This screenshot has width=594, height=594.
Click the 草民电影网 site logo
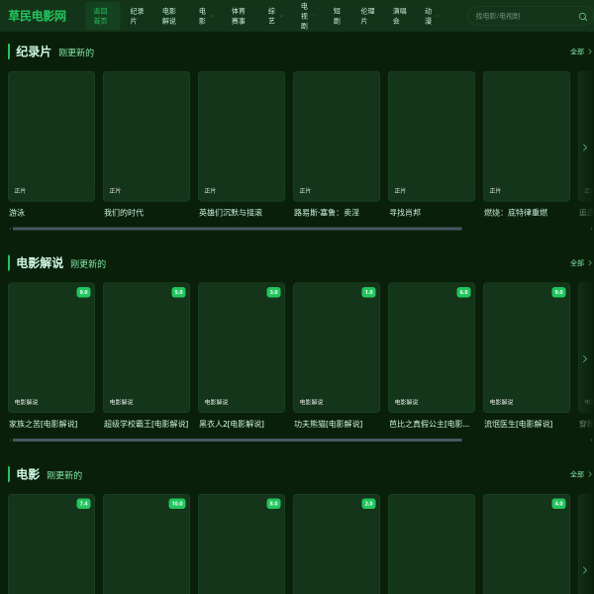point(38,16)
